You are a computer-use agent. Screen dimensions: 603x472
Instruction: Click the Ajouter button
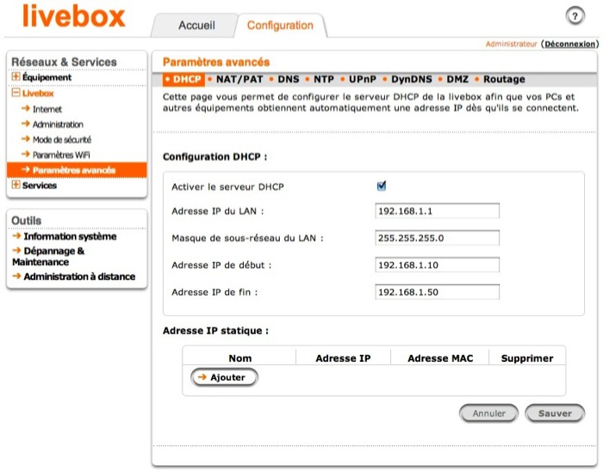[224, 377]
